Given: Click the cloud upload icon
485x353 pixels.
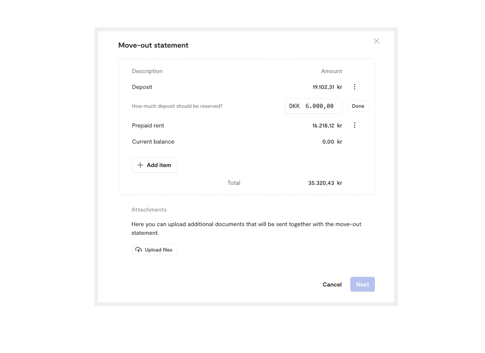Looking at the screenshot, I should click(139, 250).
